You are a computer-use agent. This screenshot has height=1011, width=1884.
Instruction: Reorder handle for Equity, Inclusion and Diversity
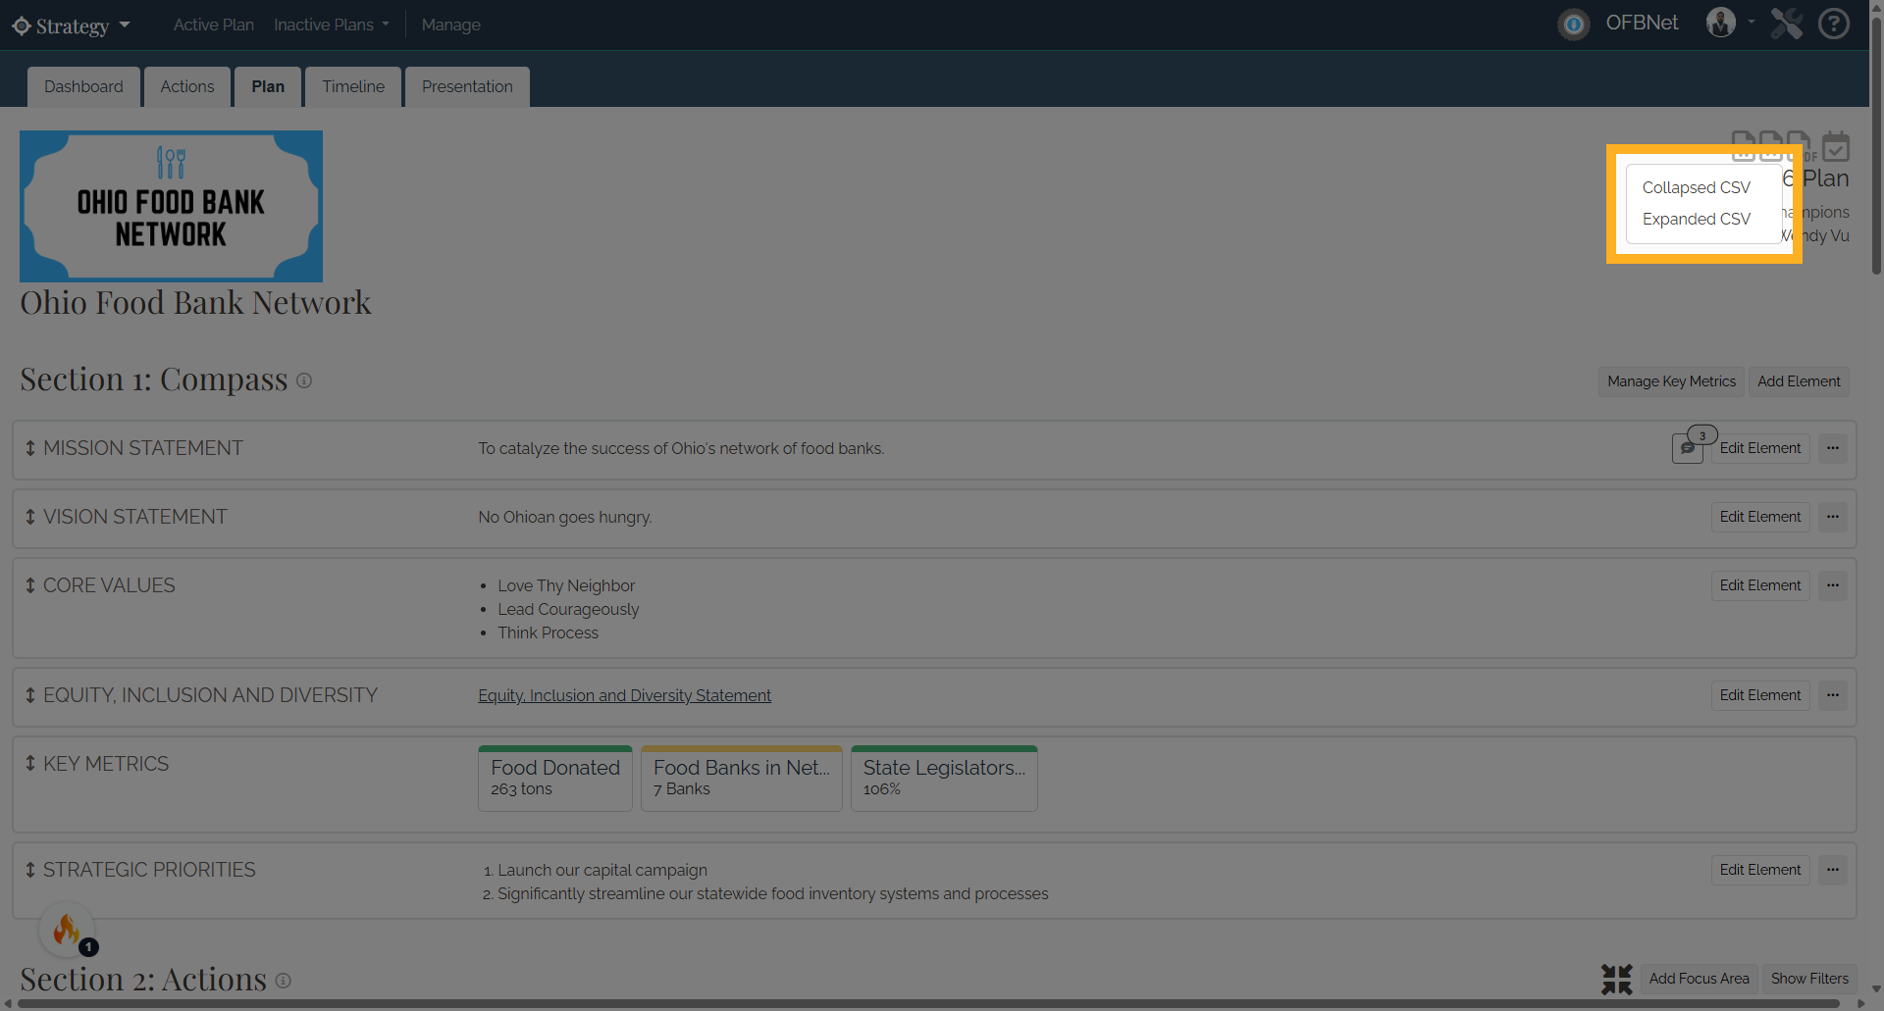[x=30, y=695]
